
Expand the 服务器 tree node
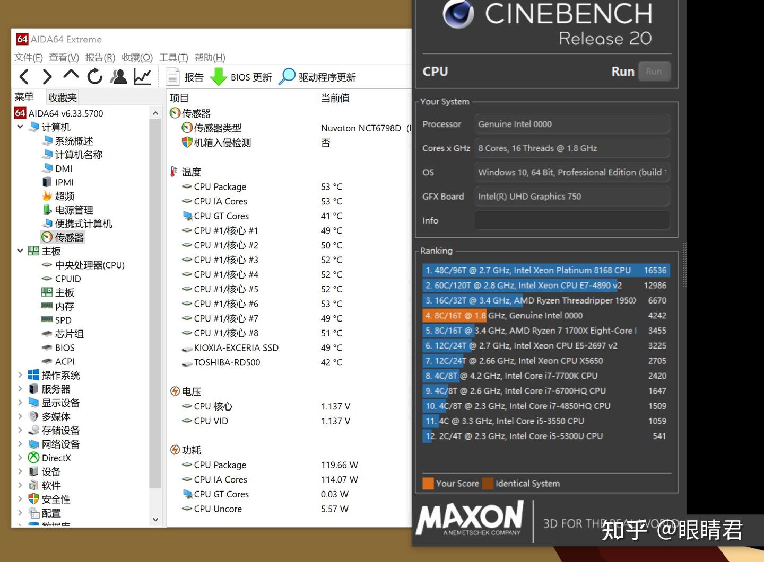pos(20,389)
